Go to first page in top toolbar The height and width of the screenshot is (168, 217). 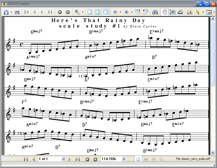tap(26, 12)
